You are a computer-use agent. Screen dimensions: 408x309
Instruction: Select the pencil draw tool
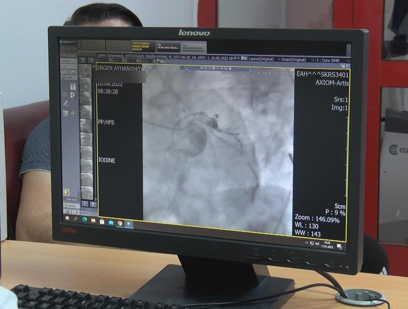pos(65,104)
